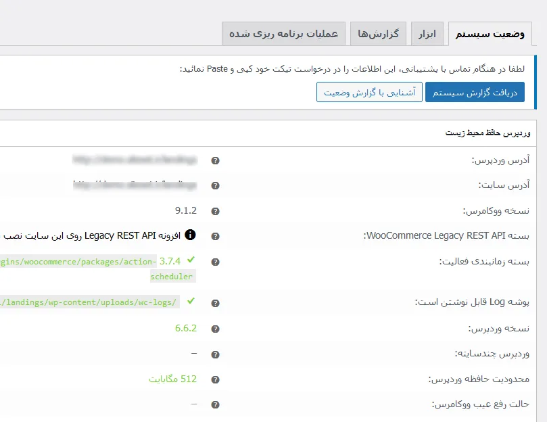This screenshot has width=547, height=422.
Task: Click the پوشه Log قابل نوشتن است label
Action: pyautogui.click(x=472, y=302)
